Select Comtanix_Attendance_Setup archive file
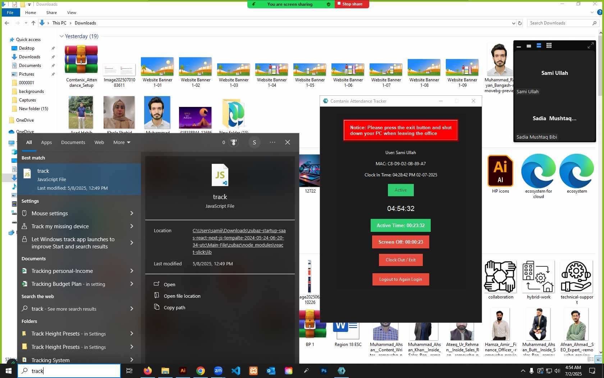Image resolution: width=604 pixels, height=378 pixels. [81, 67]
